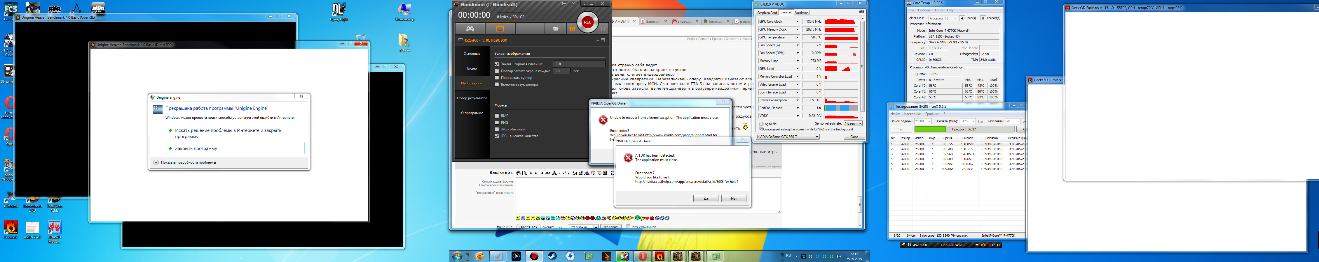Screen dimensions: 1319x262
Task: Click the forum reply text area
Action: point(648,194)
